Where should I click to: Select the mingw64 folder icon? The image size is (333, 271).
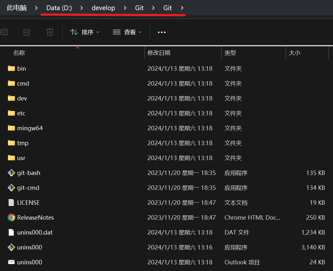pyautogui.click(x=11, y=128)
